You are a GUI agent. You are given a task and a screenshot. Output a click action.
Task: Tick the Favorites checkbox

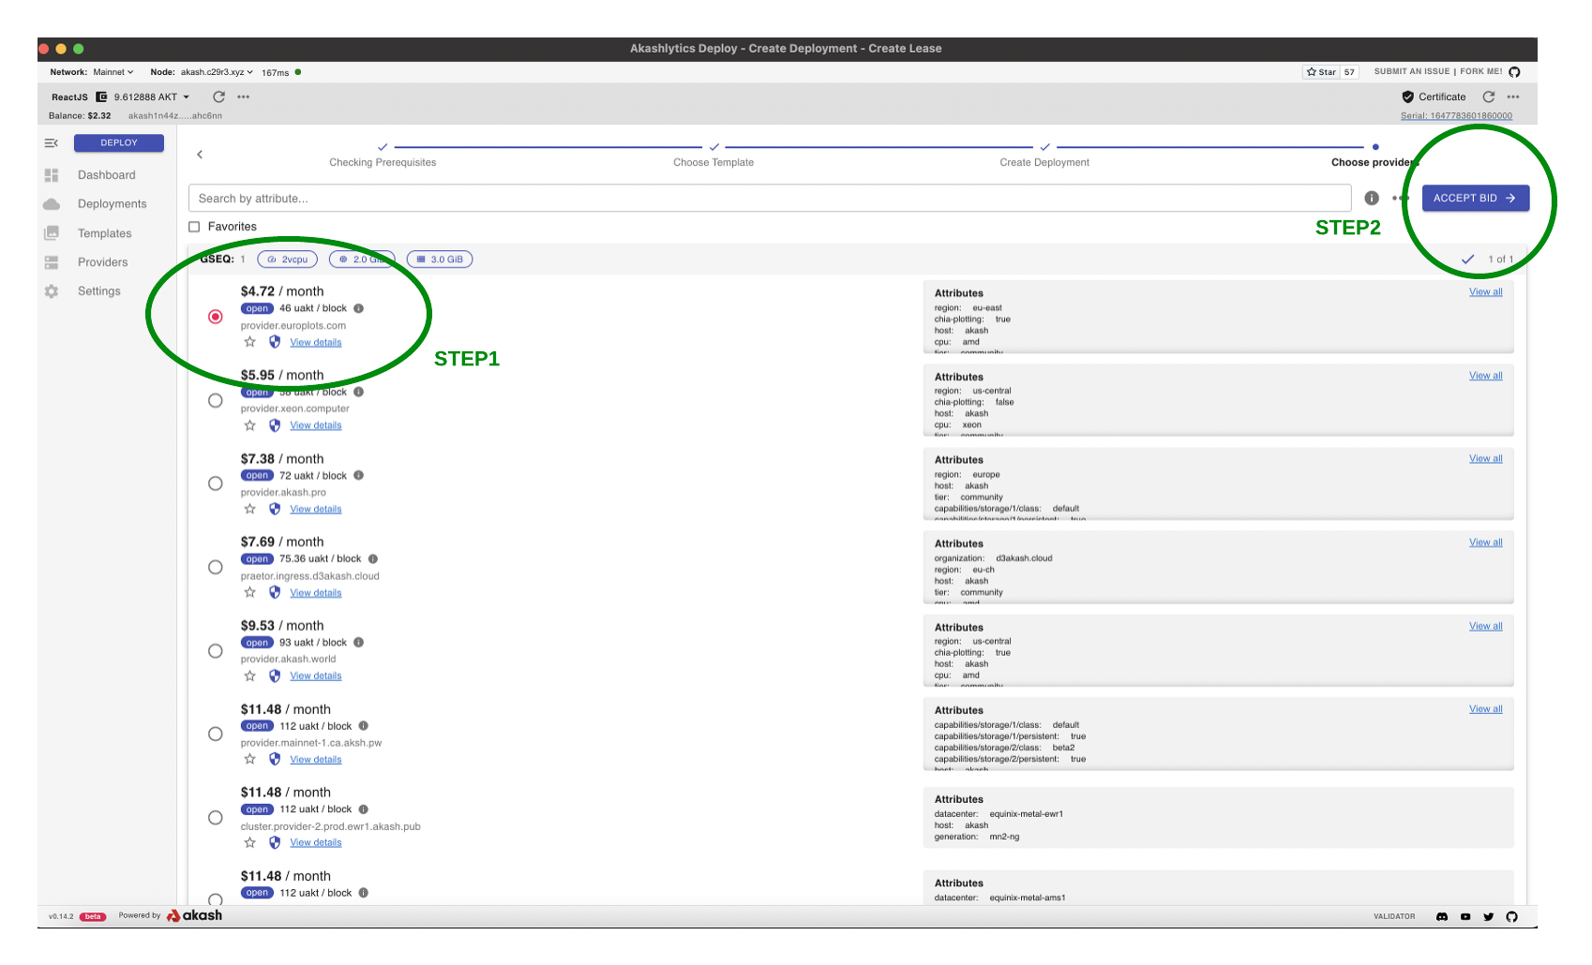click(194, 227)
